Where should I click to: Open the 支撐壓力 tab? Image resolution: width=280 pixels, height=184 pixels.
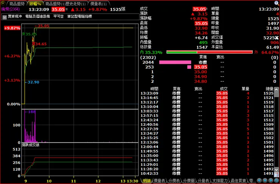click(x=220, y=181)
